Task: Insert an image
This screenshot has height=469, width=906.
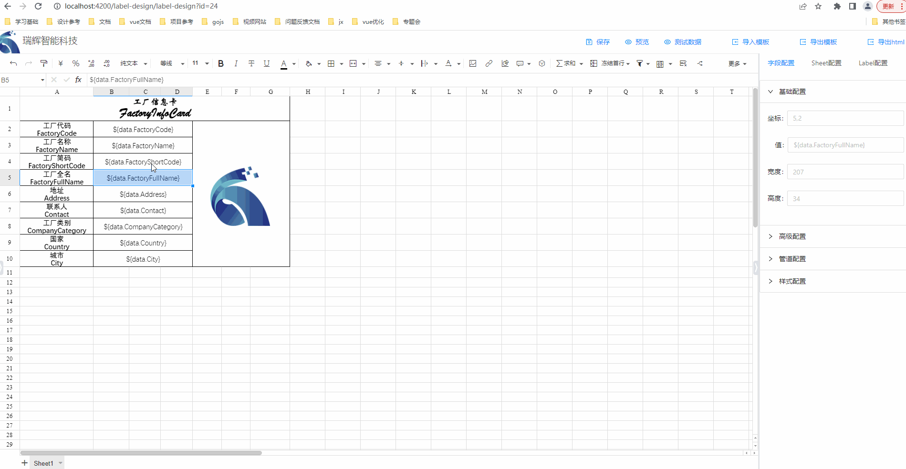Action: pyautogui.click(x=473, y=63)
